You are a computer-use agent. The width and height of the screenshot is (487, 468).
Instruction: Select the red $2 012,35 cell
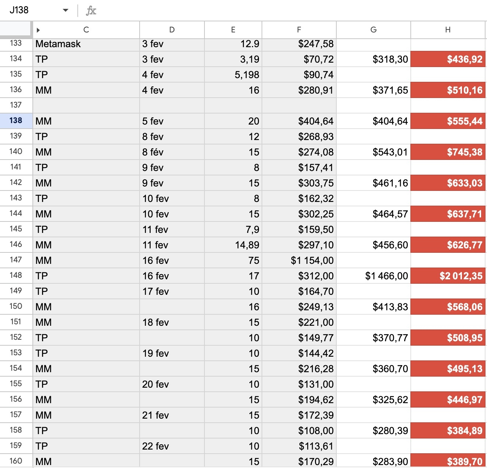point(448,276)
